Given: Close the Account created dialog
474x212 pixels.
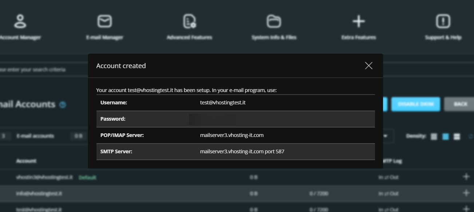Looking at the screenshot, I should coord(368,66).
